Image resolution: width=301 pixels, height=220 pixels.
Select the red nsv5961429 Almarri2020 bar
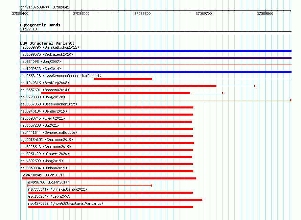pyautogui.click(x=106, y=157)
